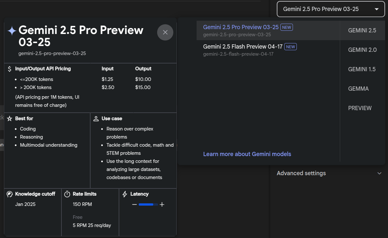This screenshot has width=388, height=238.
Task: Click the Output column header
Action: tap(143, 69)
